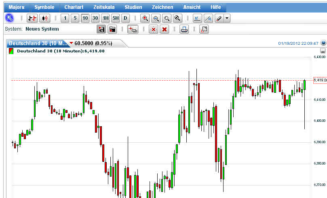Toggle the crosshair data window tool
This screenshot has height=198, width=327.
[x=133, y=29]
